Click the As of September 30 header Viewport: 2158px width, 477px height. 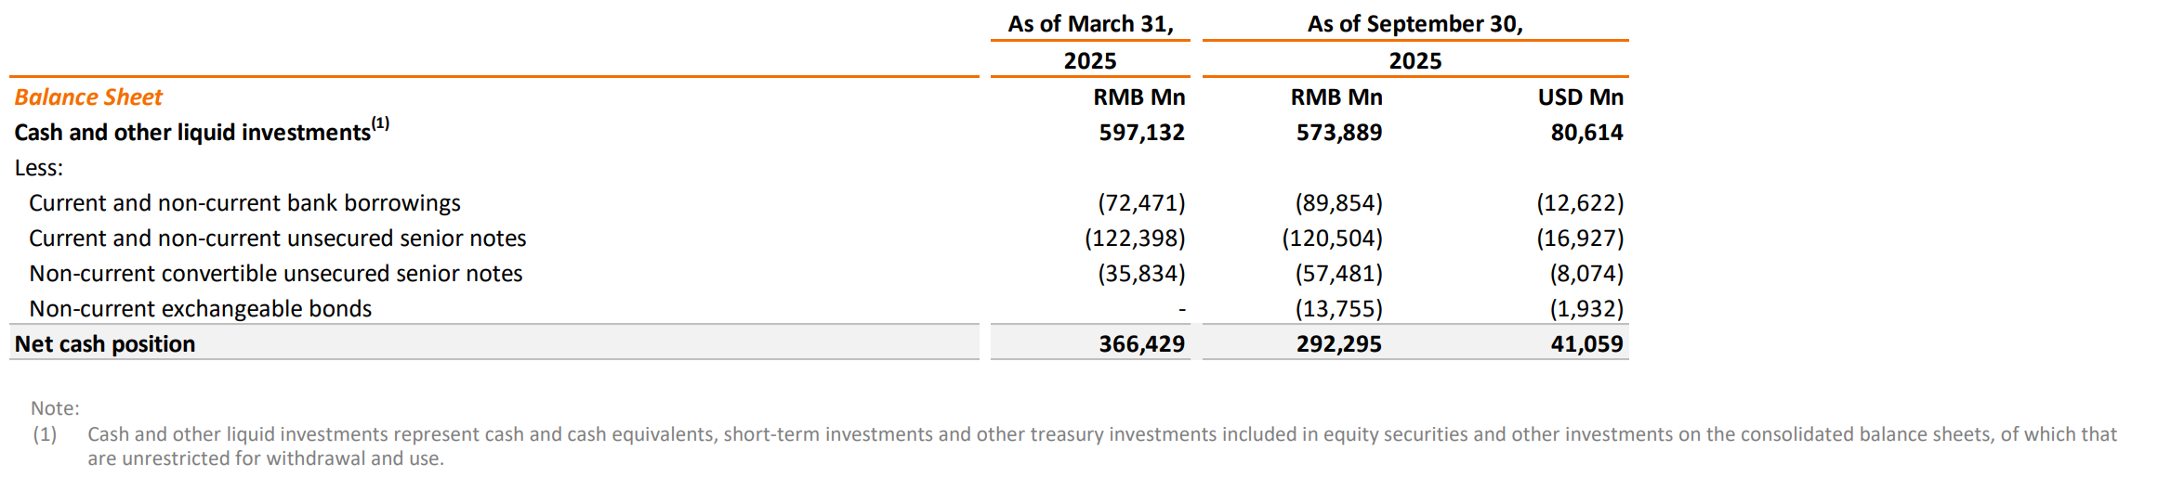pos(1415,24)
